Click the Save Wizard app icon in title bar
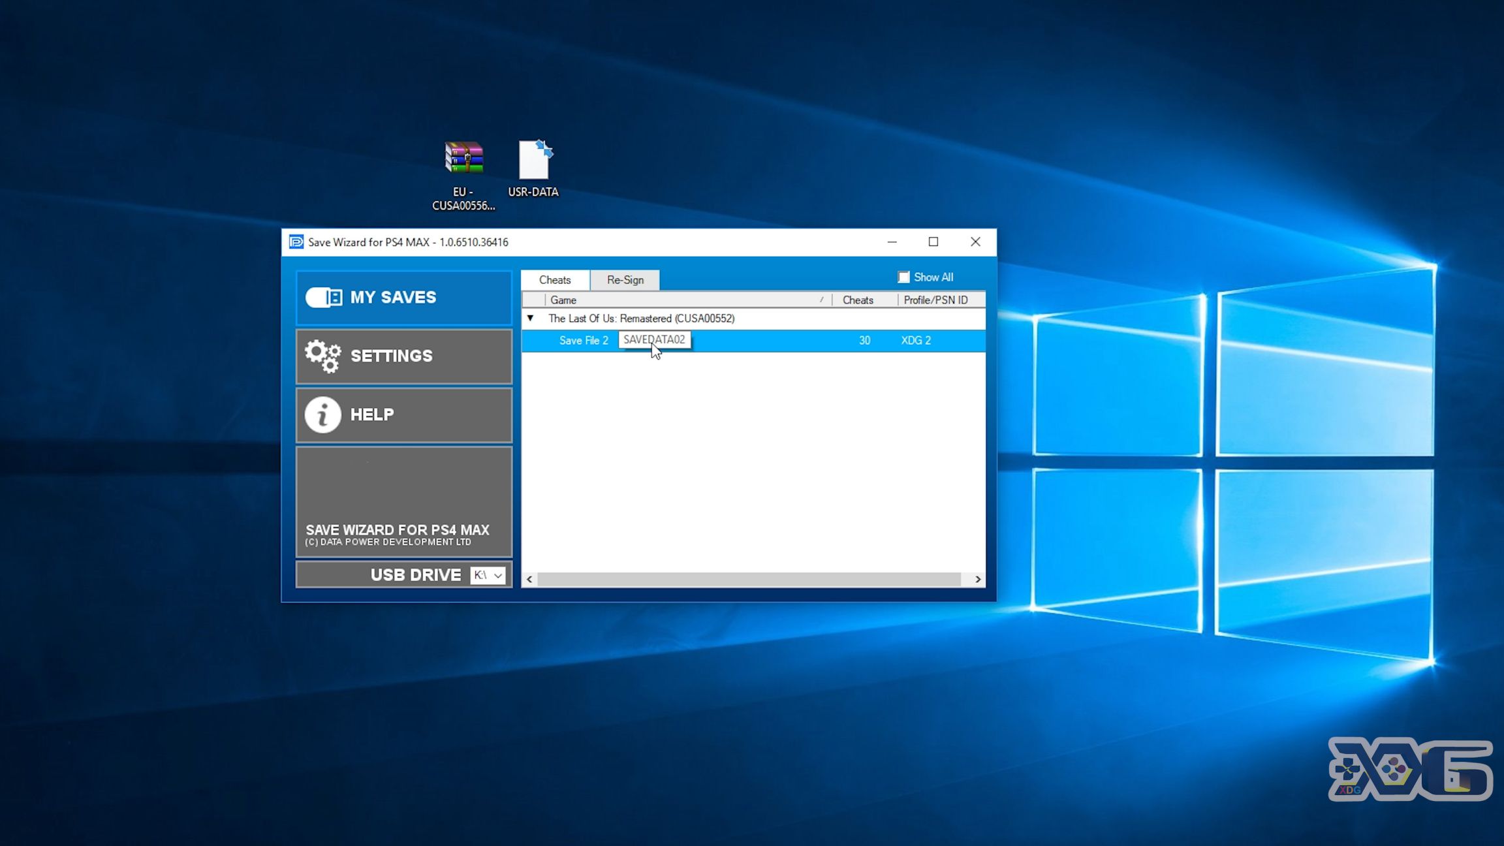Viewport: 1504px width, 846px height. tap(296, 242)
